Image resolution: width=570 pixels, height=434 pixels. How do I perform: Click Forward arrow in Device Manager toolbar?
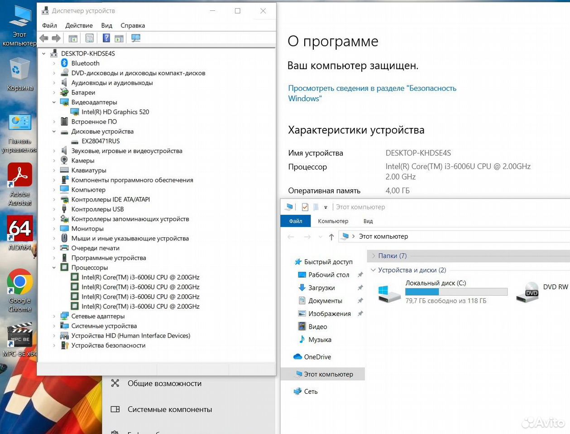(x=56, y=38)
